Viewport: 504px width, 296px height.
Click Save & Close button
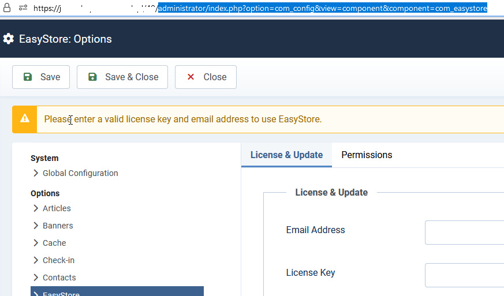(122, 77)
